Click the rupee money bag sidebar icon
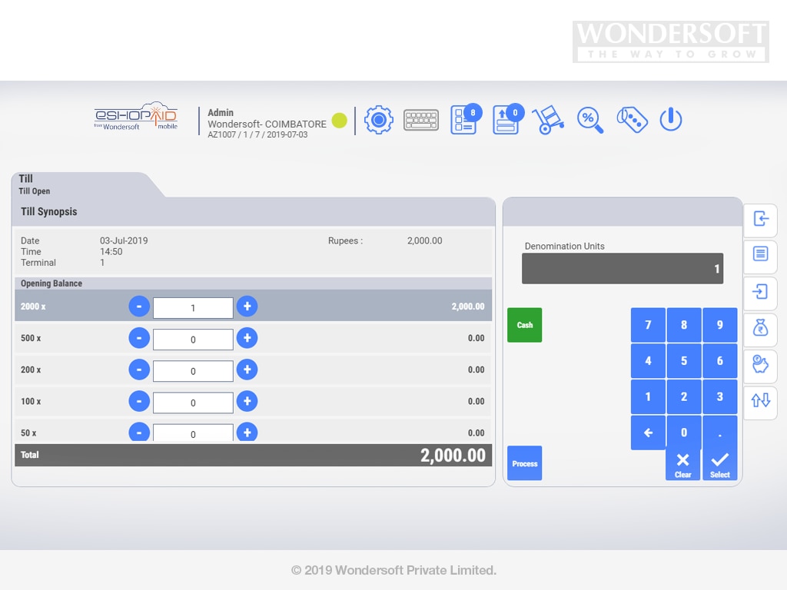Viewport: 787px width, 590px height. pos(760,330)
